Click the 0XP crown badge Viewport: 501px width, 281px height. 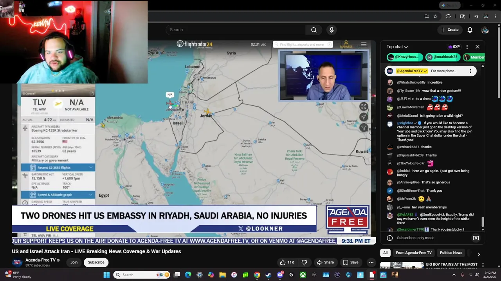454,47
